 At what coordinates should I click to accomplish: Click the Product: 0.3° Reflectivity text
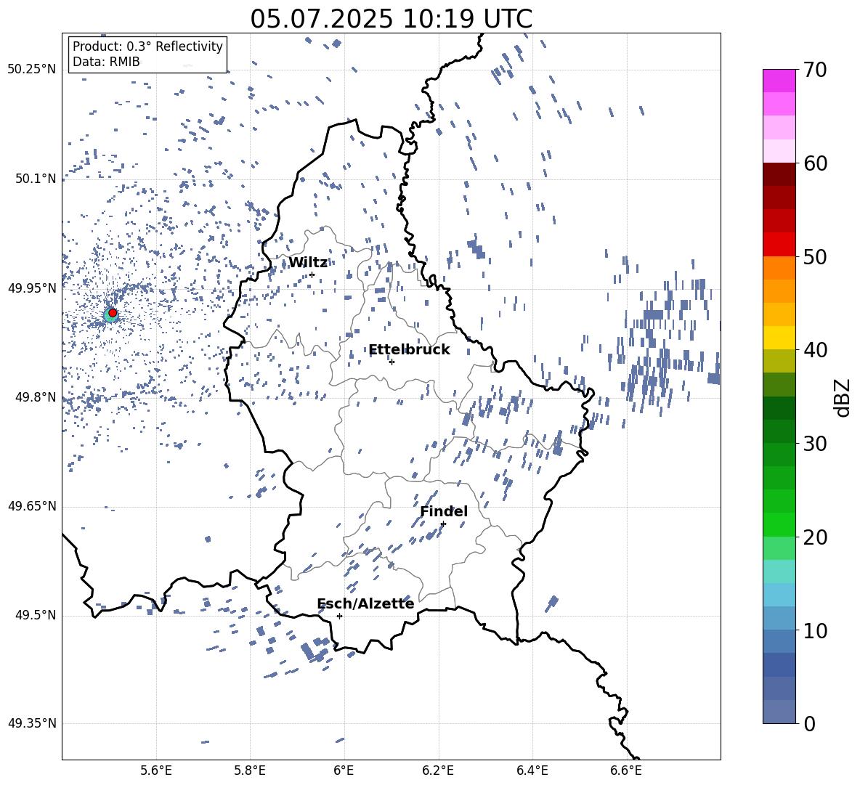[x=147, y=46]
